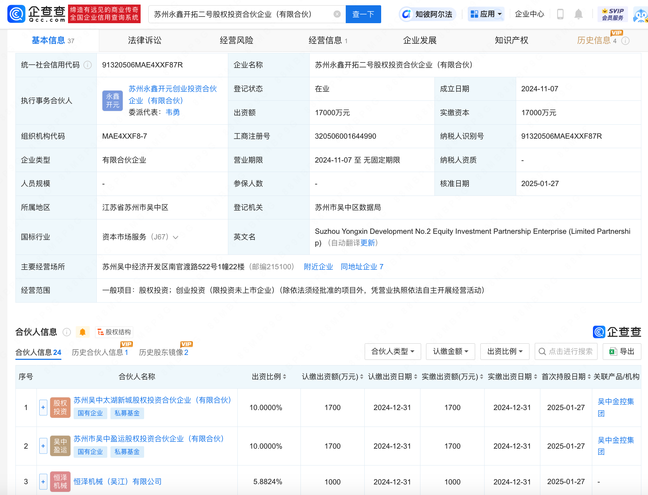Screen dimensions: 648x495
Task: Open SVIP member services badge
Action: 612,14
